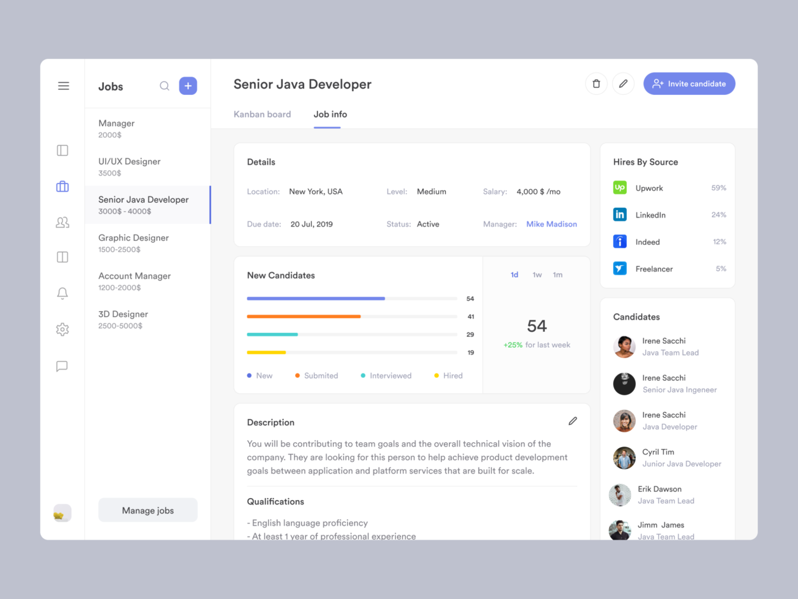Click the Invite candidate button
Image resolution: width=798 pixels, height=599 pixels.
689,83
